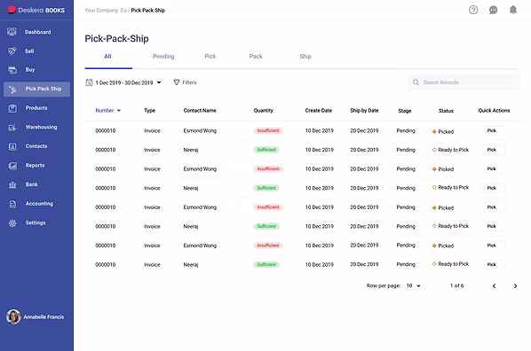Click Your Company .Co breadcrumb link

106,11
